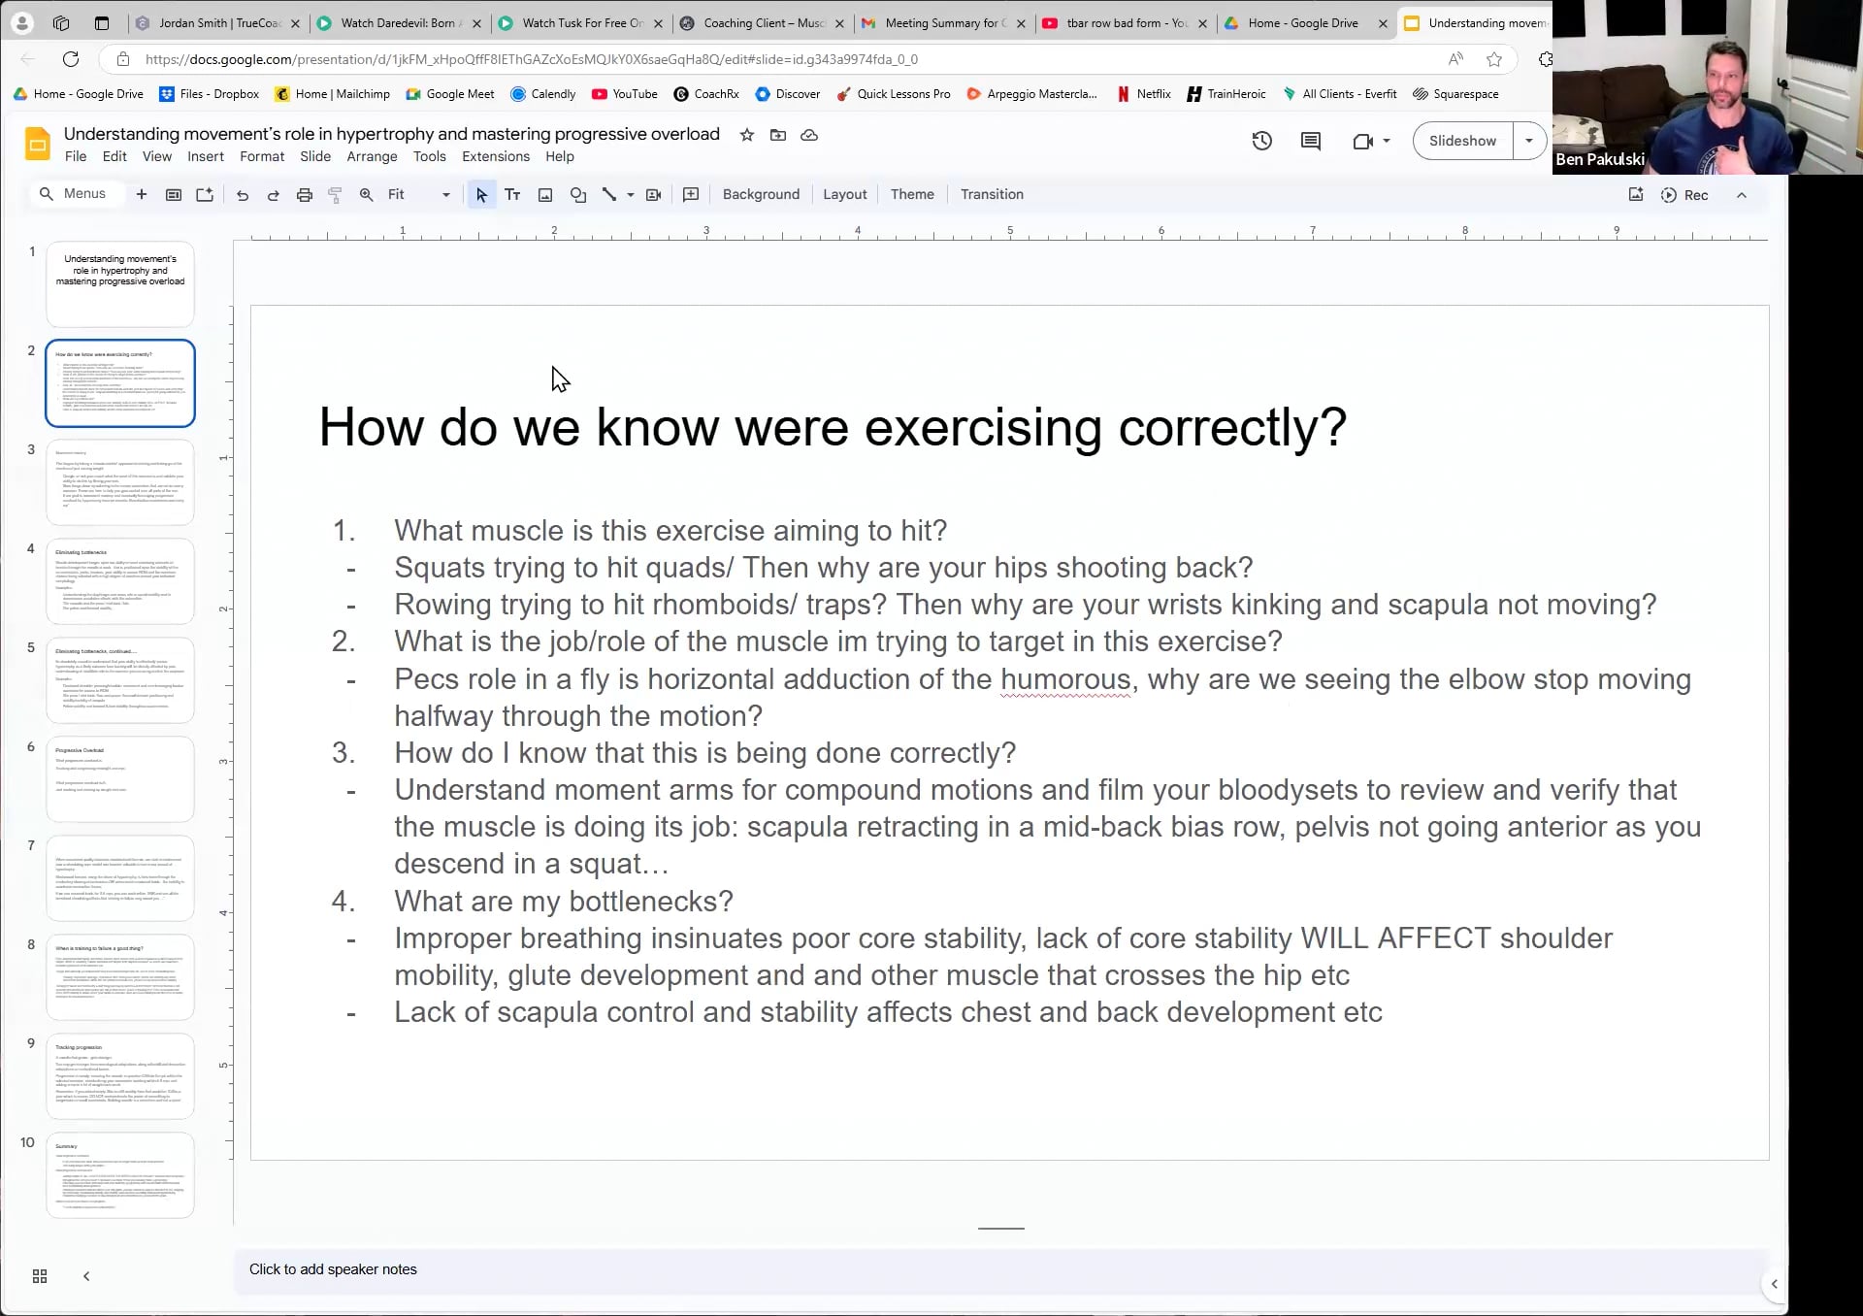Viewport: 1863px width, 1316px height.
Task: Open grid view of slides
Action: tap(40, 1276)
